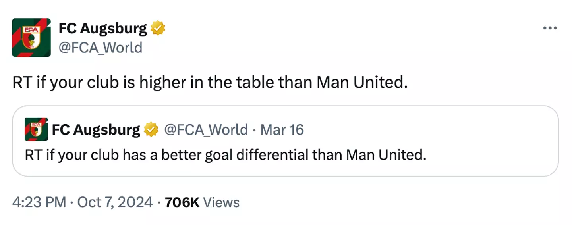
Task: Click the @FCA_World handle below the main name
Action: point(100,48)
